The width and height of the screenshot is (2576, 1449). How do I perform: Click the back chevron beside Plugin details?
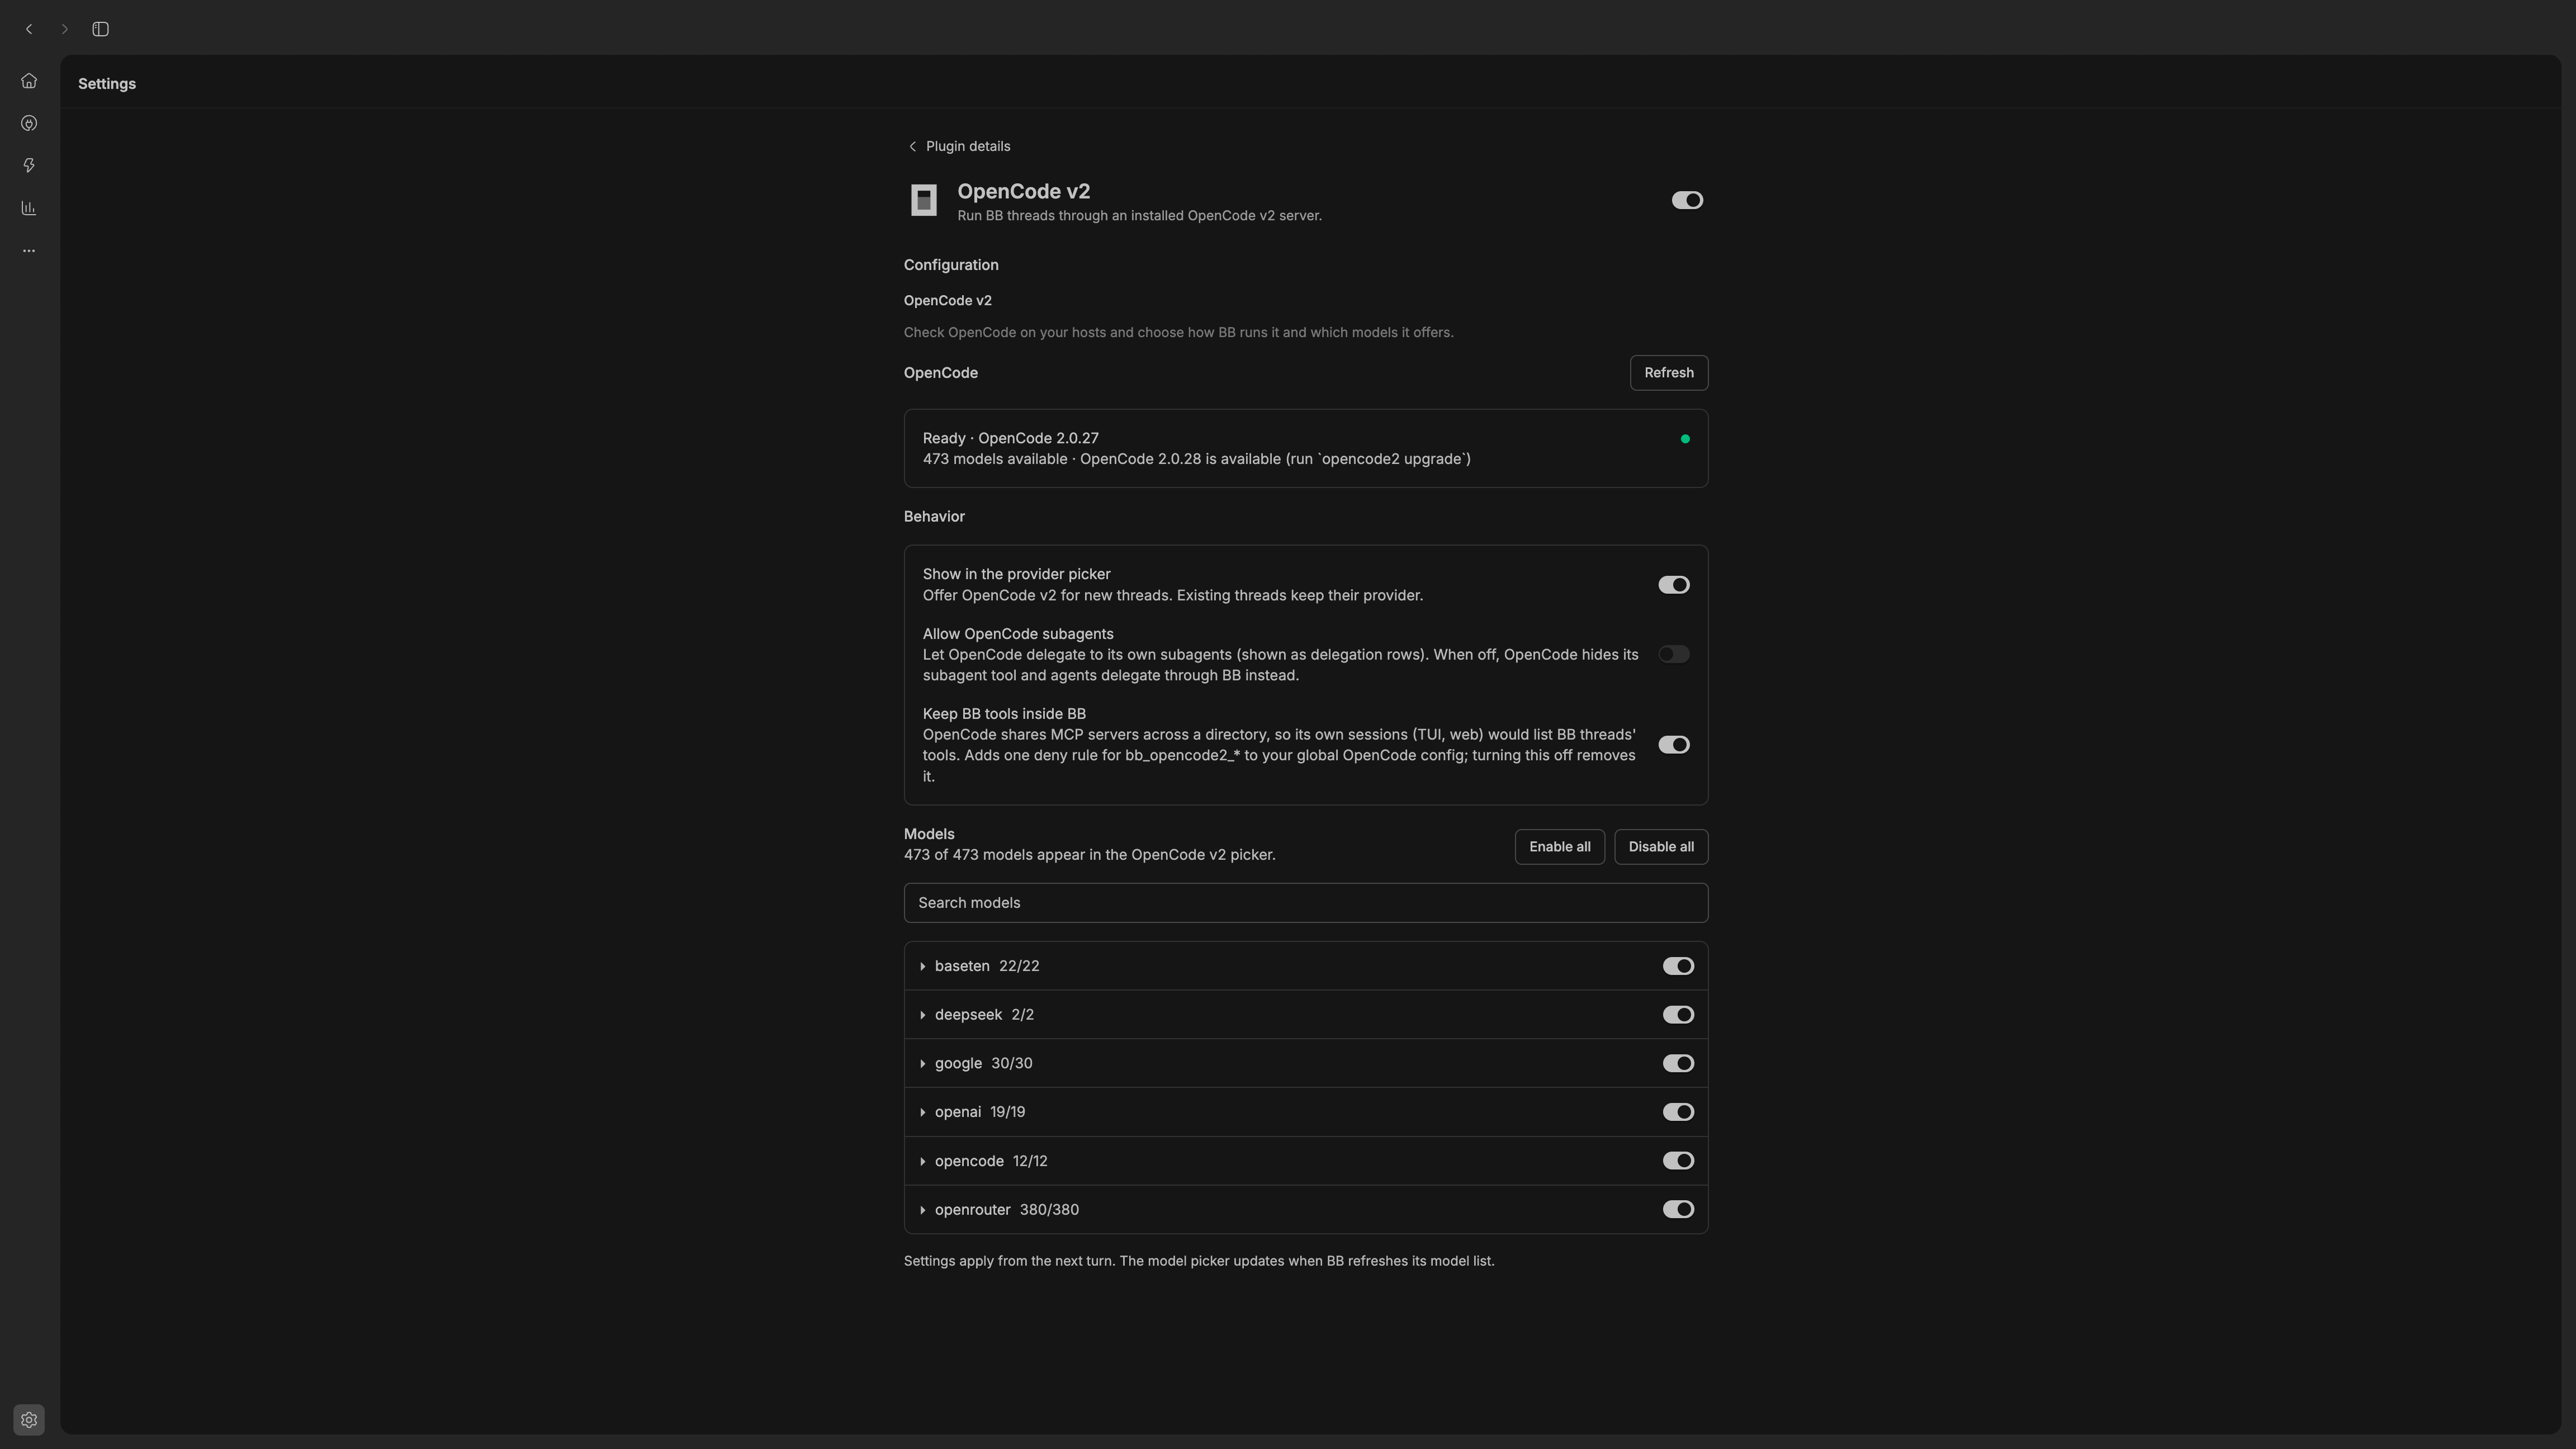pyautogui.click(x=912, y=146)
